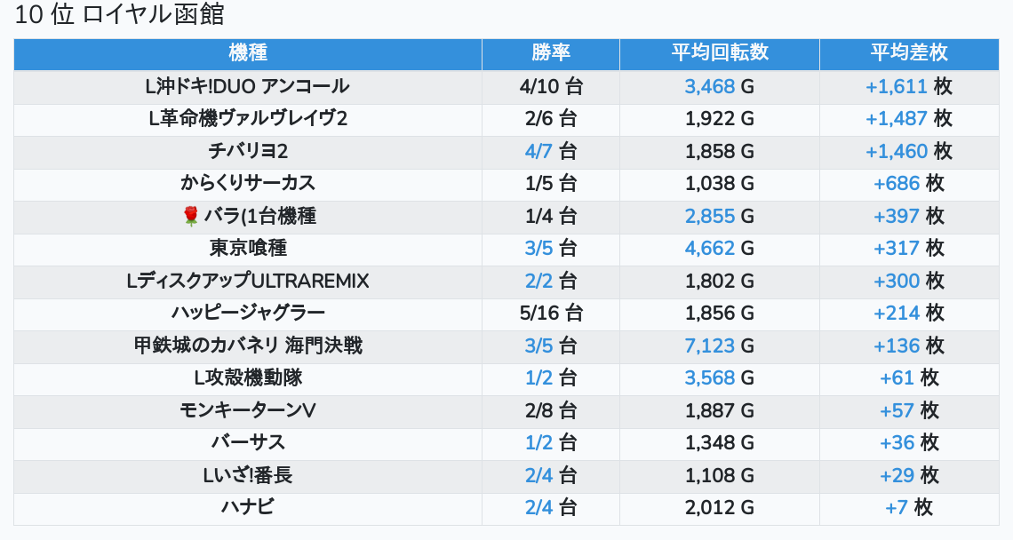
Task: Click Lいざ!番長 machine name
Action: click(x=248, y=475)
